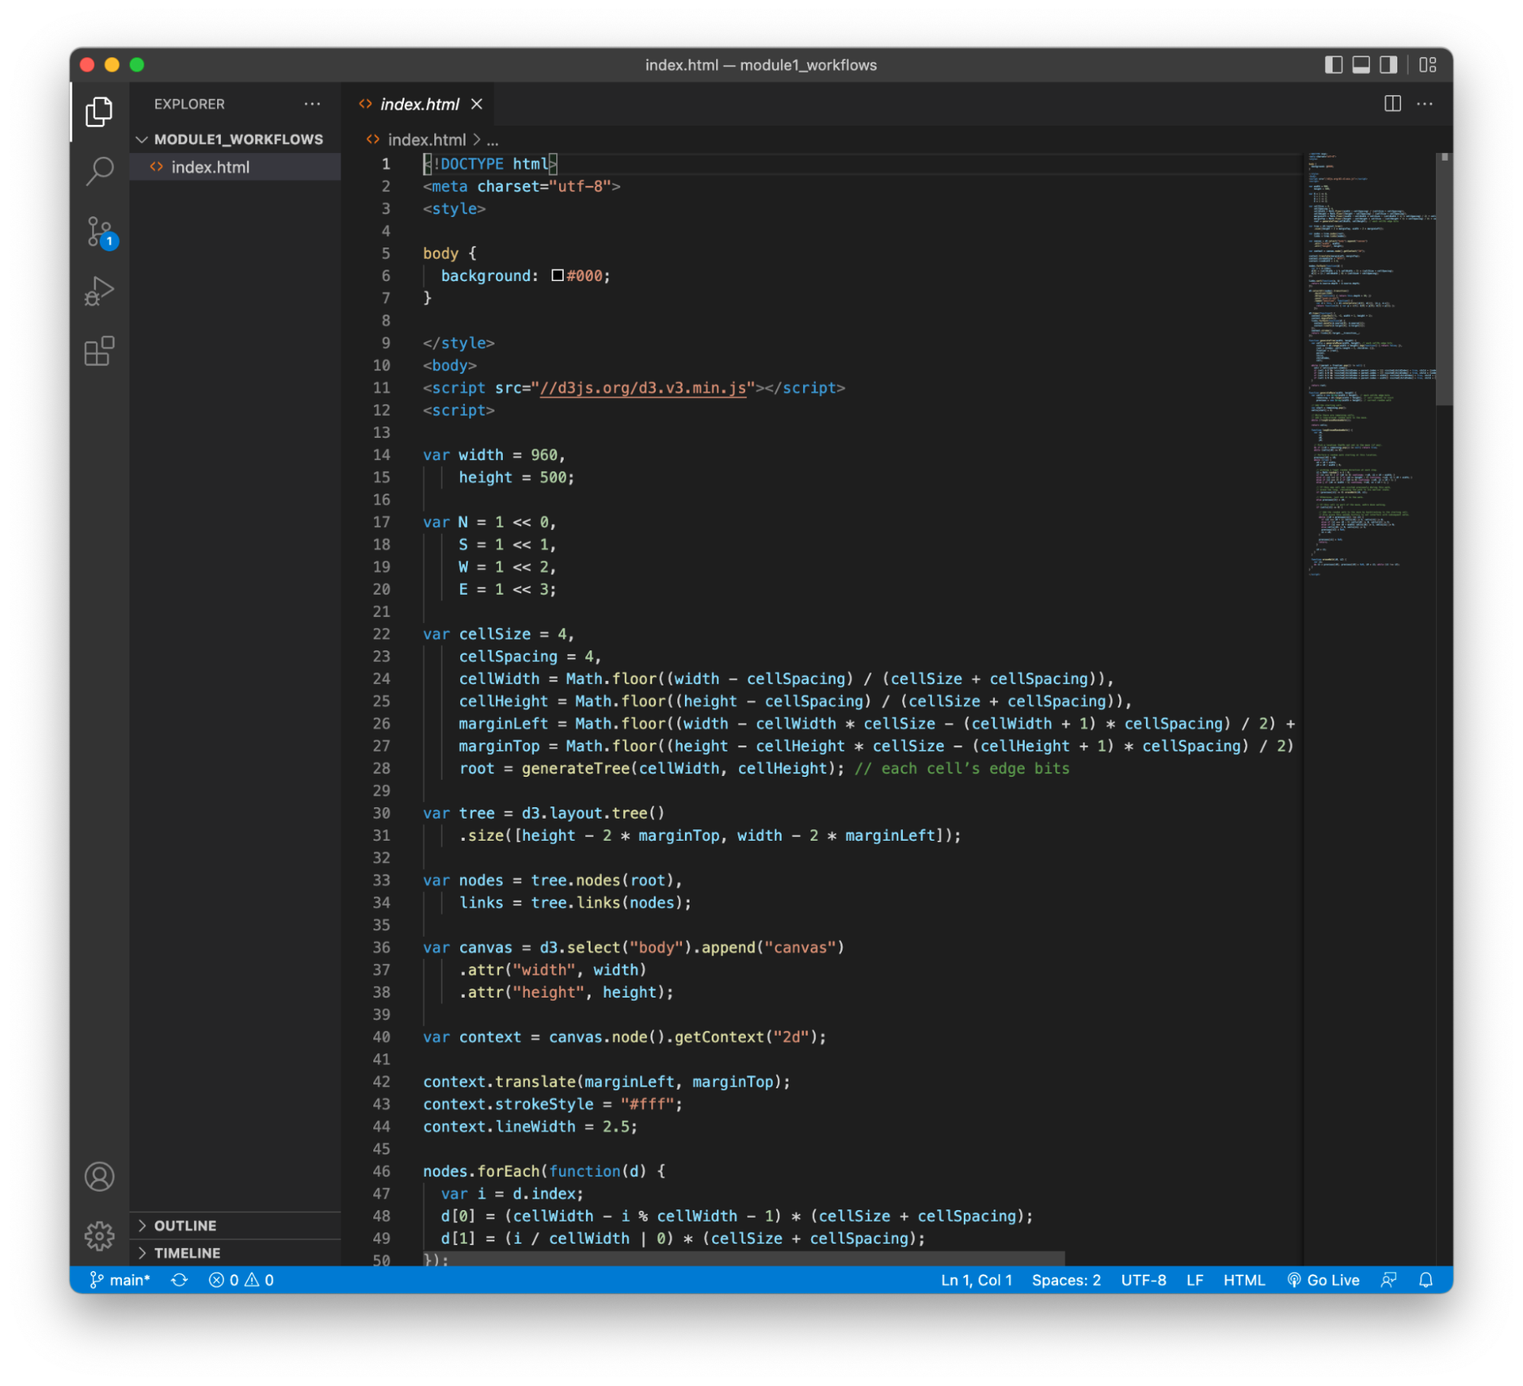Click Go Live in status bar
This screenshot has width=1523, height=1386.
tap(1323, 1280)
